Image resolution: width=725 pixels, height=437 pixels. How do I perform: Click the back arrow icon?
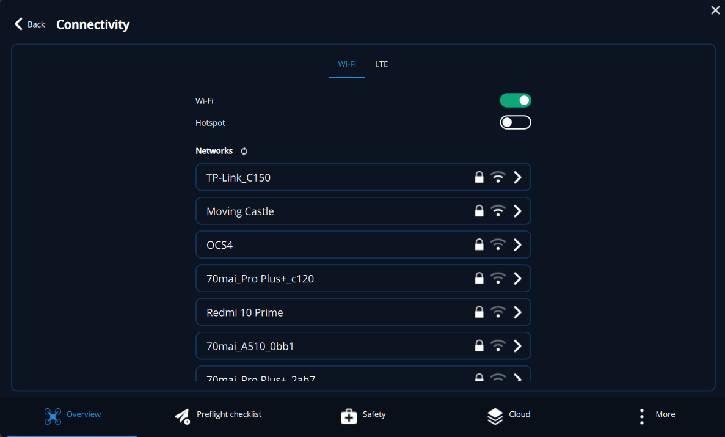18,24
